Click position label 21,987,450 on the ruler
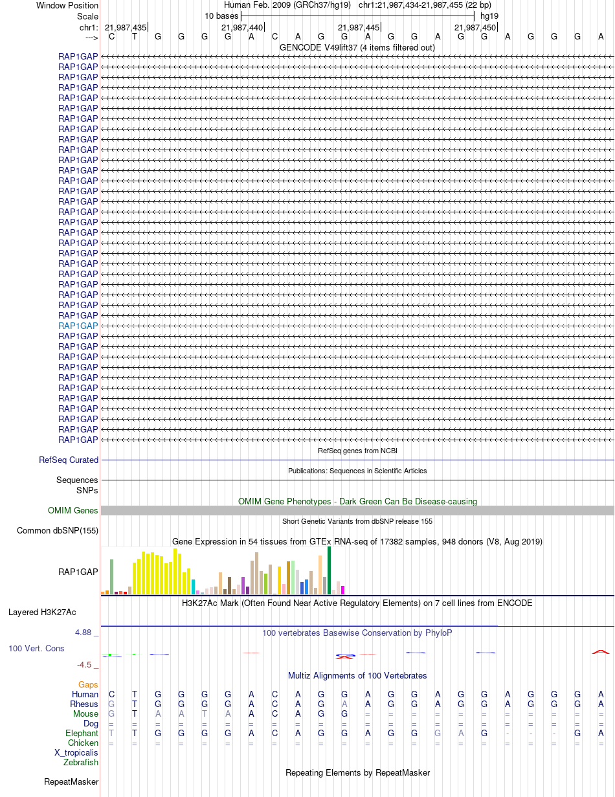This screenshot has width=615, height=797. 475,27
